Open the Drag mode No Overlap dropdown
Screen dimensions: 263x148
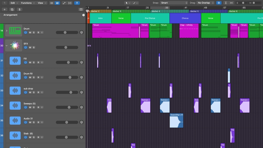click(x=206, y=3)
